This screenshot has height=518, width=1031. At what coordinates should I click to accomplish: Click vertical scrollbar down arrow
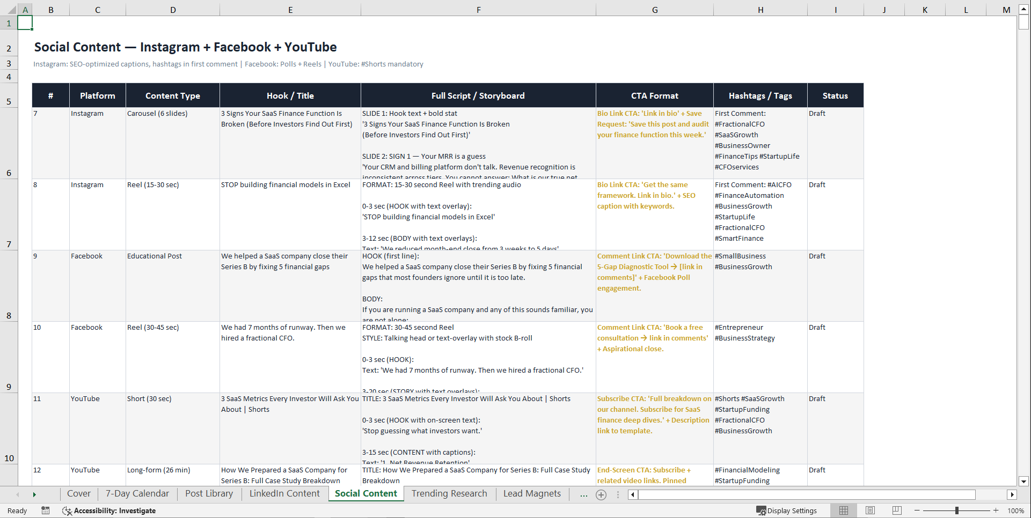[x=1023, y=482]
